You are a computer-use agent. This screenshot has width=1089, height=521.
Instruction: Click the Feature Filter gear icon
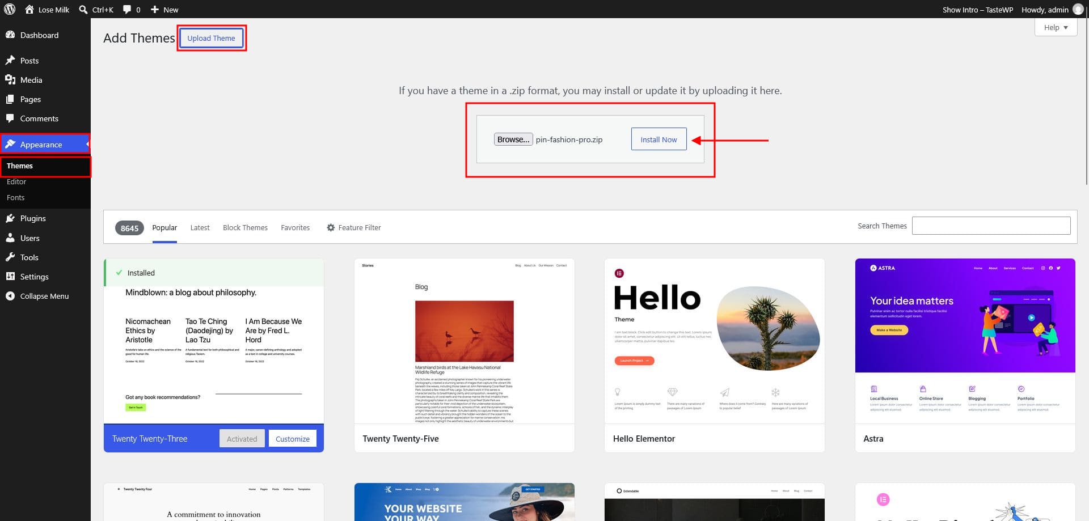click(331, 227)
